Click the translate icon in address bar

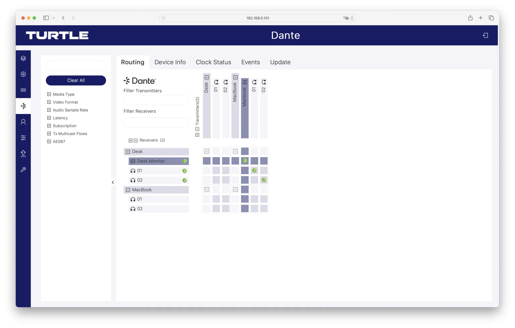click(x=346, y=18)
